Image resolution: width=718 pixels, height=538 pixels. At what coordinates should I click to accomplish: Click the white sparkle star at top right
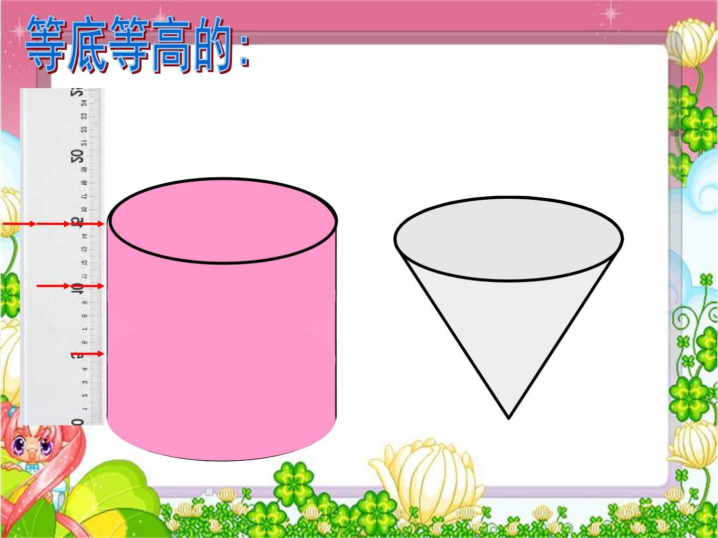[611, 15]
